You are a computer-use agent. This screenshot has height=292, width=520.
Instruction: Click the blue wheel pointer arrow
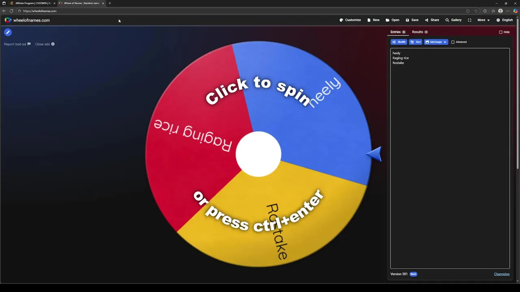374,154
